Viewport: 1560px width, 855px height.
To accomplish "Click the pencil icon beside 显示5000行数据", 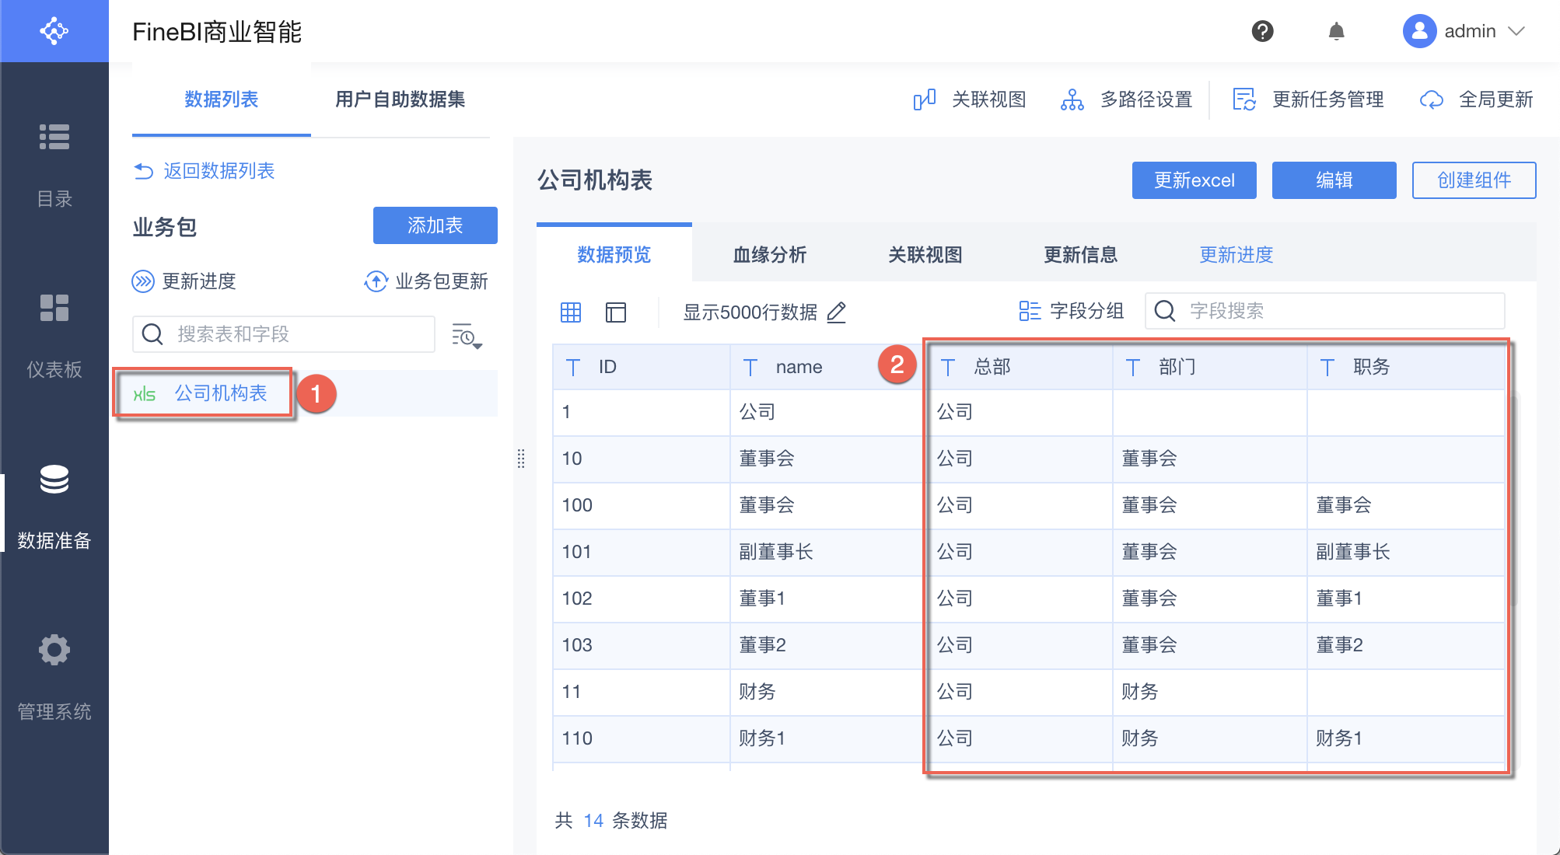I will coord(837,312).
